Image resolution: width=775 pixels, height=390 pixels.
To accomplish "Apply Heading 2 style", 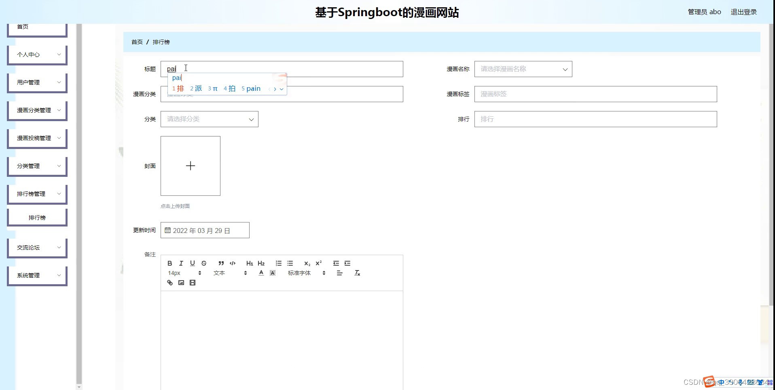I will tap(261, 263).
